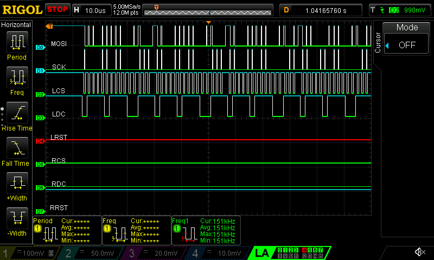
Task: Select channel 2 50.0mV tab
Action: (91, 253)
